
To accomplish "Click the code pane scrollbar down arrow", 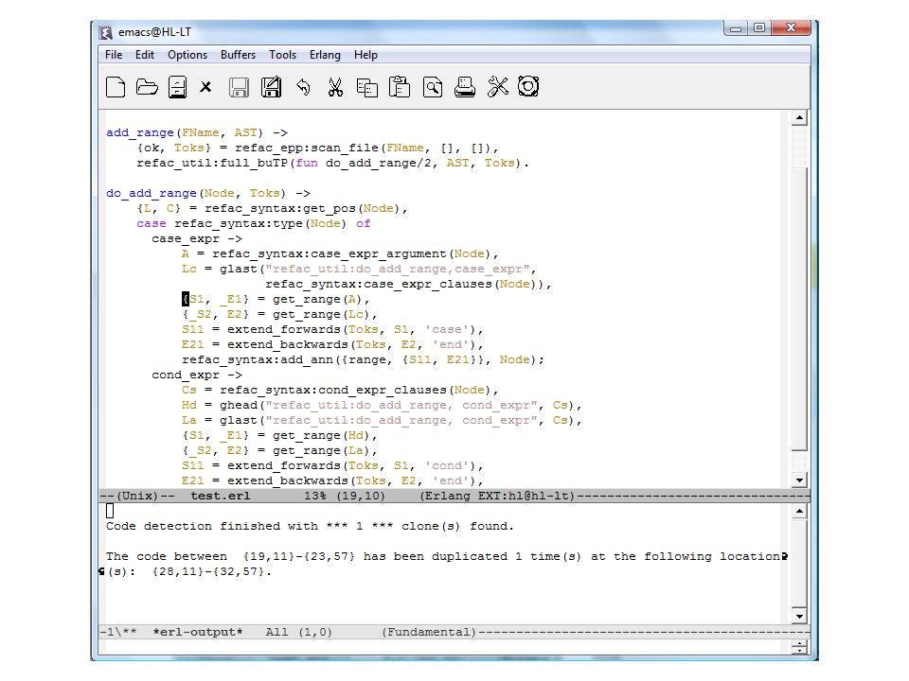I will (799, 480).
